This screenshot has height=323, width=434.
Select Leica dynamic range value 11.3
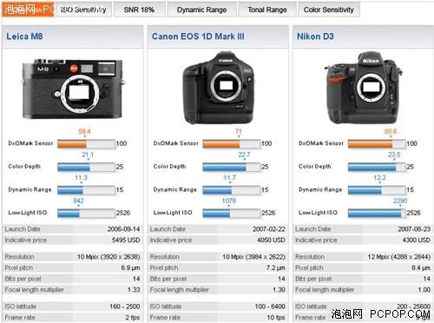(81, 178)
